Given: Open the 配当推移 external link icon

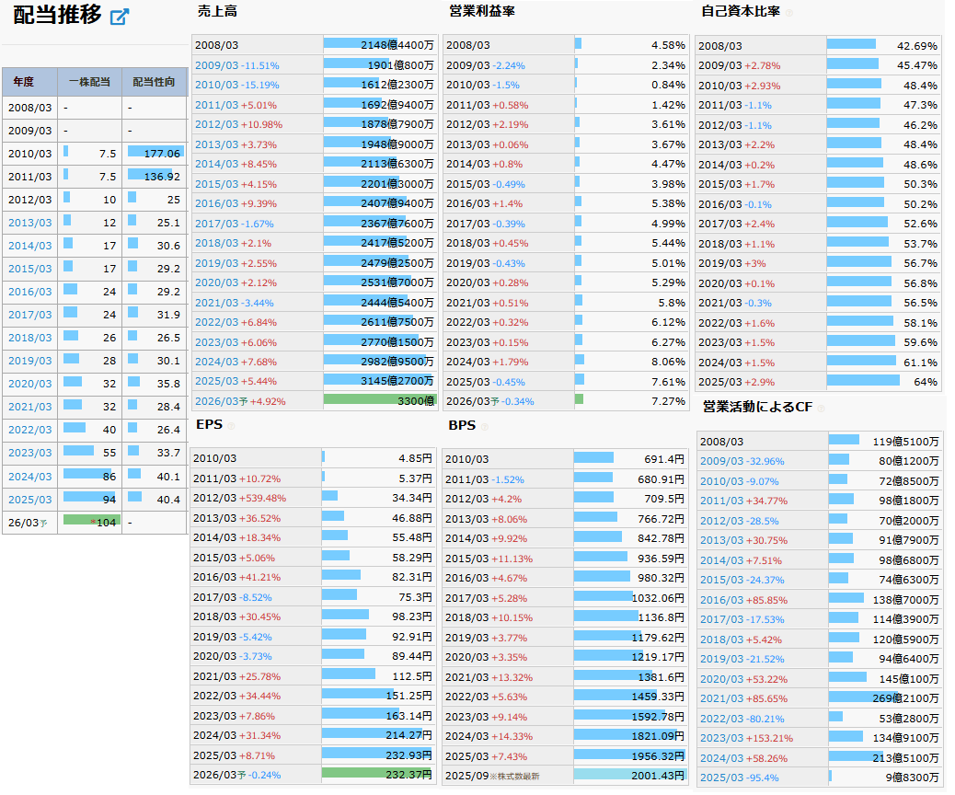Looking at the screenshot, I should point(120,17).
